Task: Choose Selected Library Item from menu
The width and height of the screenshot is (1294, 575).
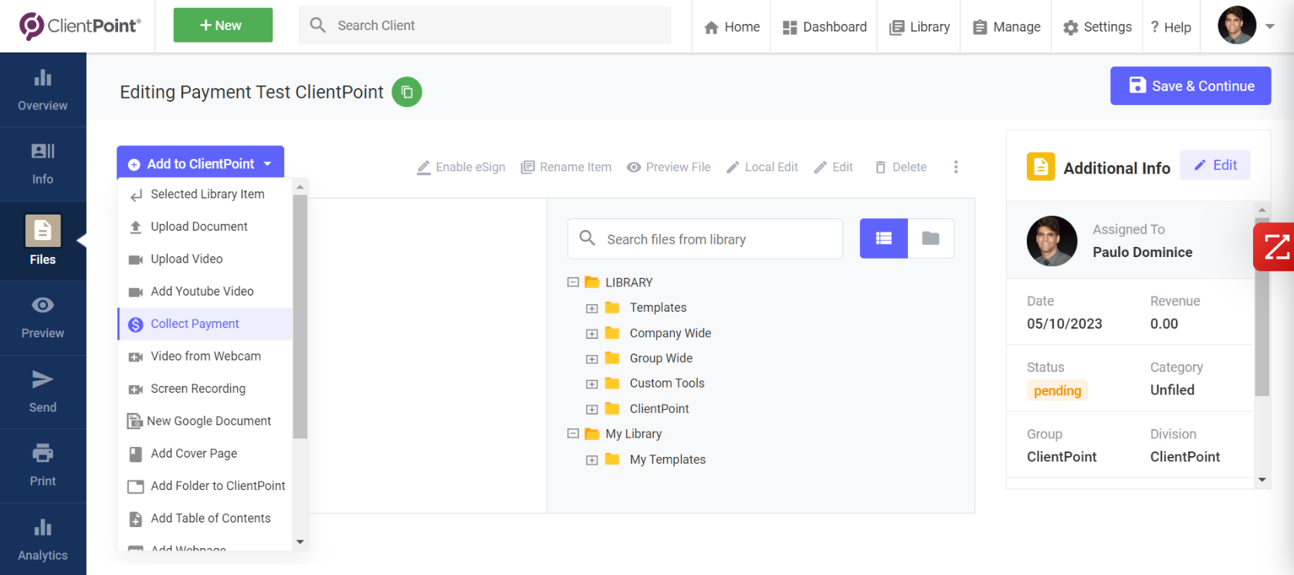Action: 205,194
